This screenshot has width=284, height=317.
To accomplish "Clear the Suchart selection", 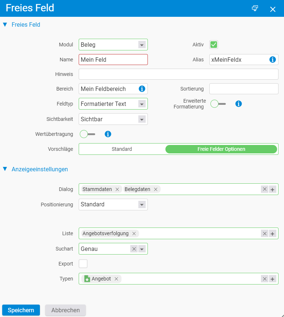I will 134,249.
